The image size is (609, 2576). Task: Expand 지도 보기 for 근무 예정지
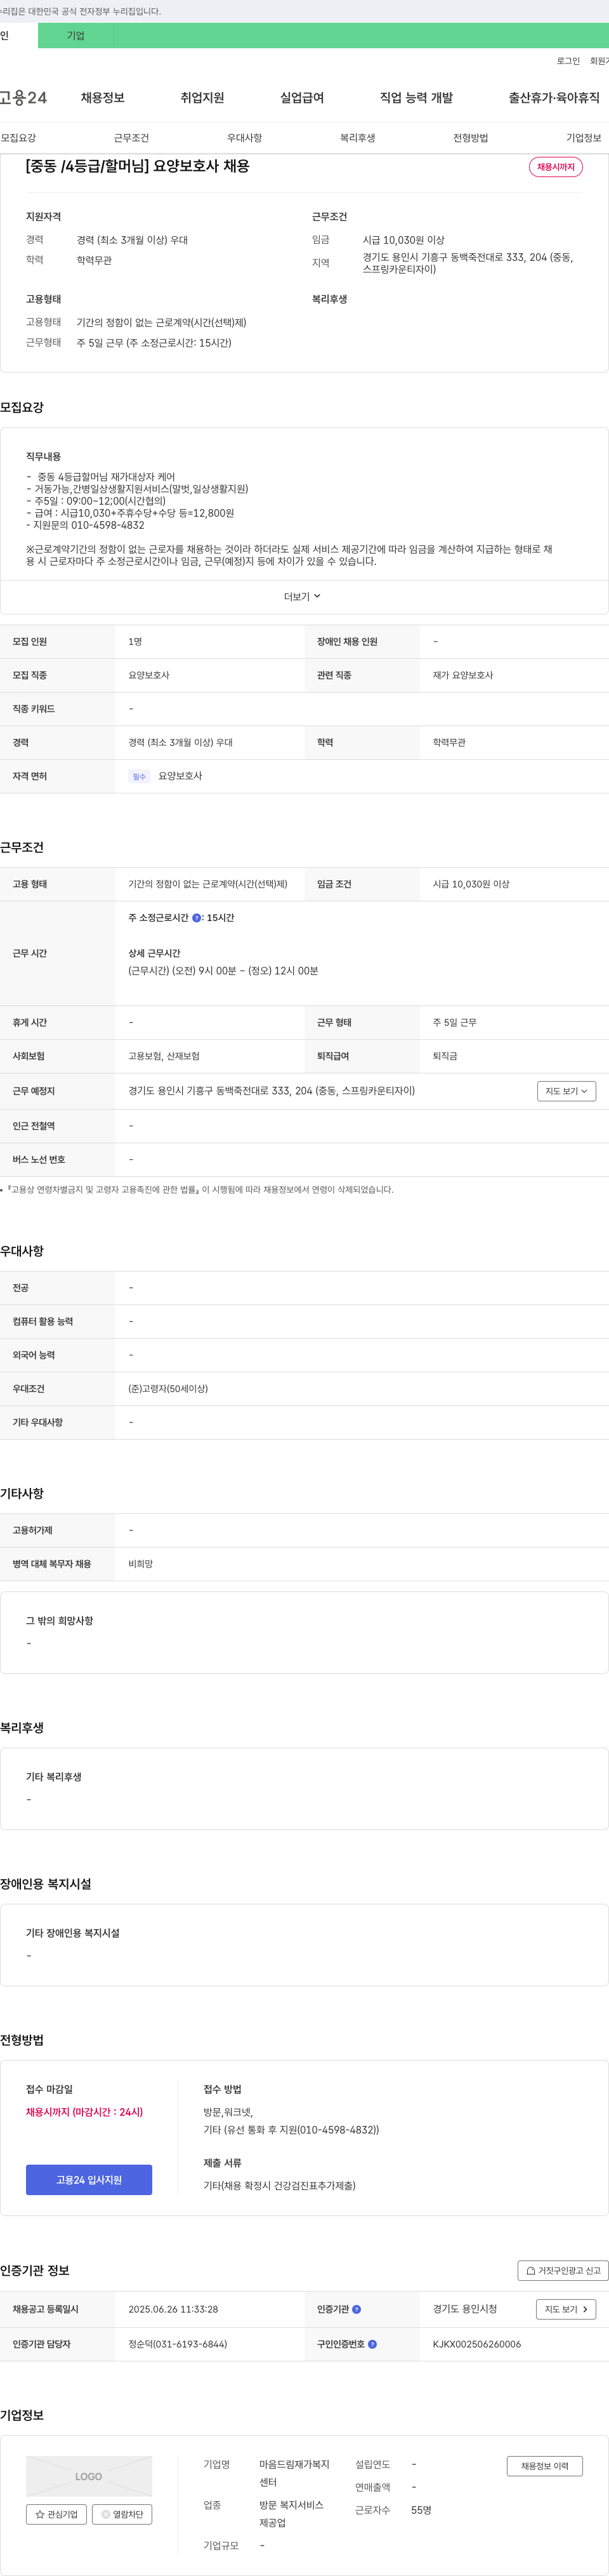[x=566, y=1091]
